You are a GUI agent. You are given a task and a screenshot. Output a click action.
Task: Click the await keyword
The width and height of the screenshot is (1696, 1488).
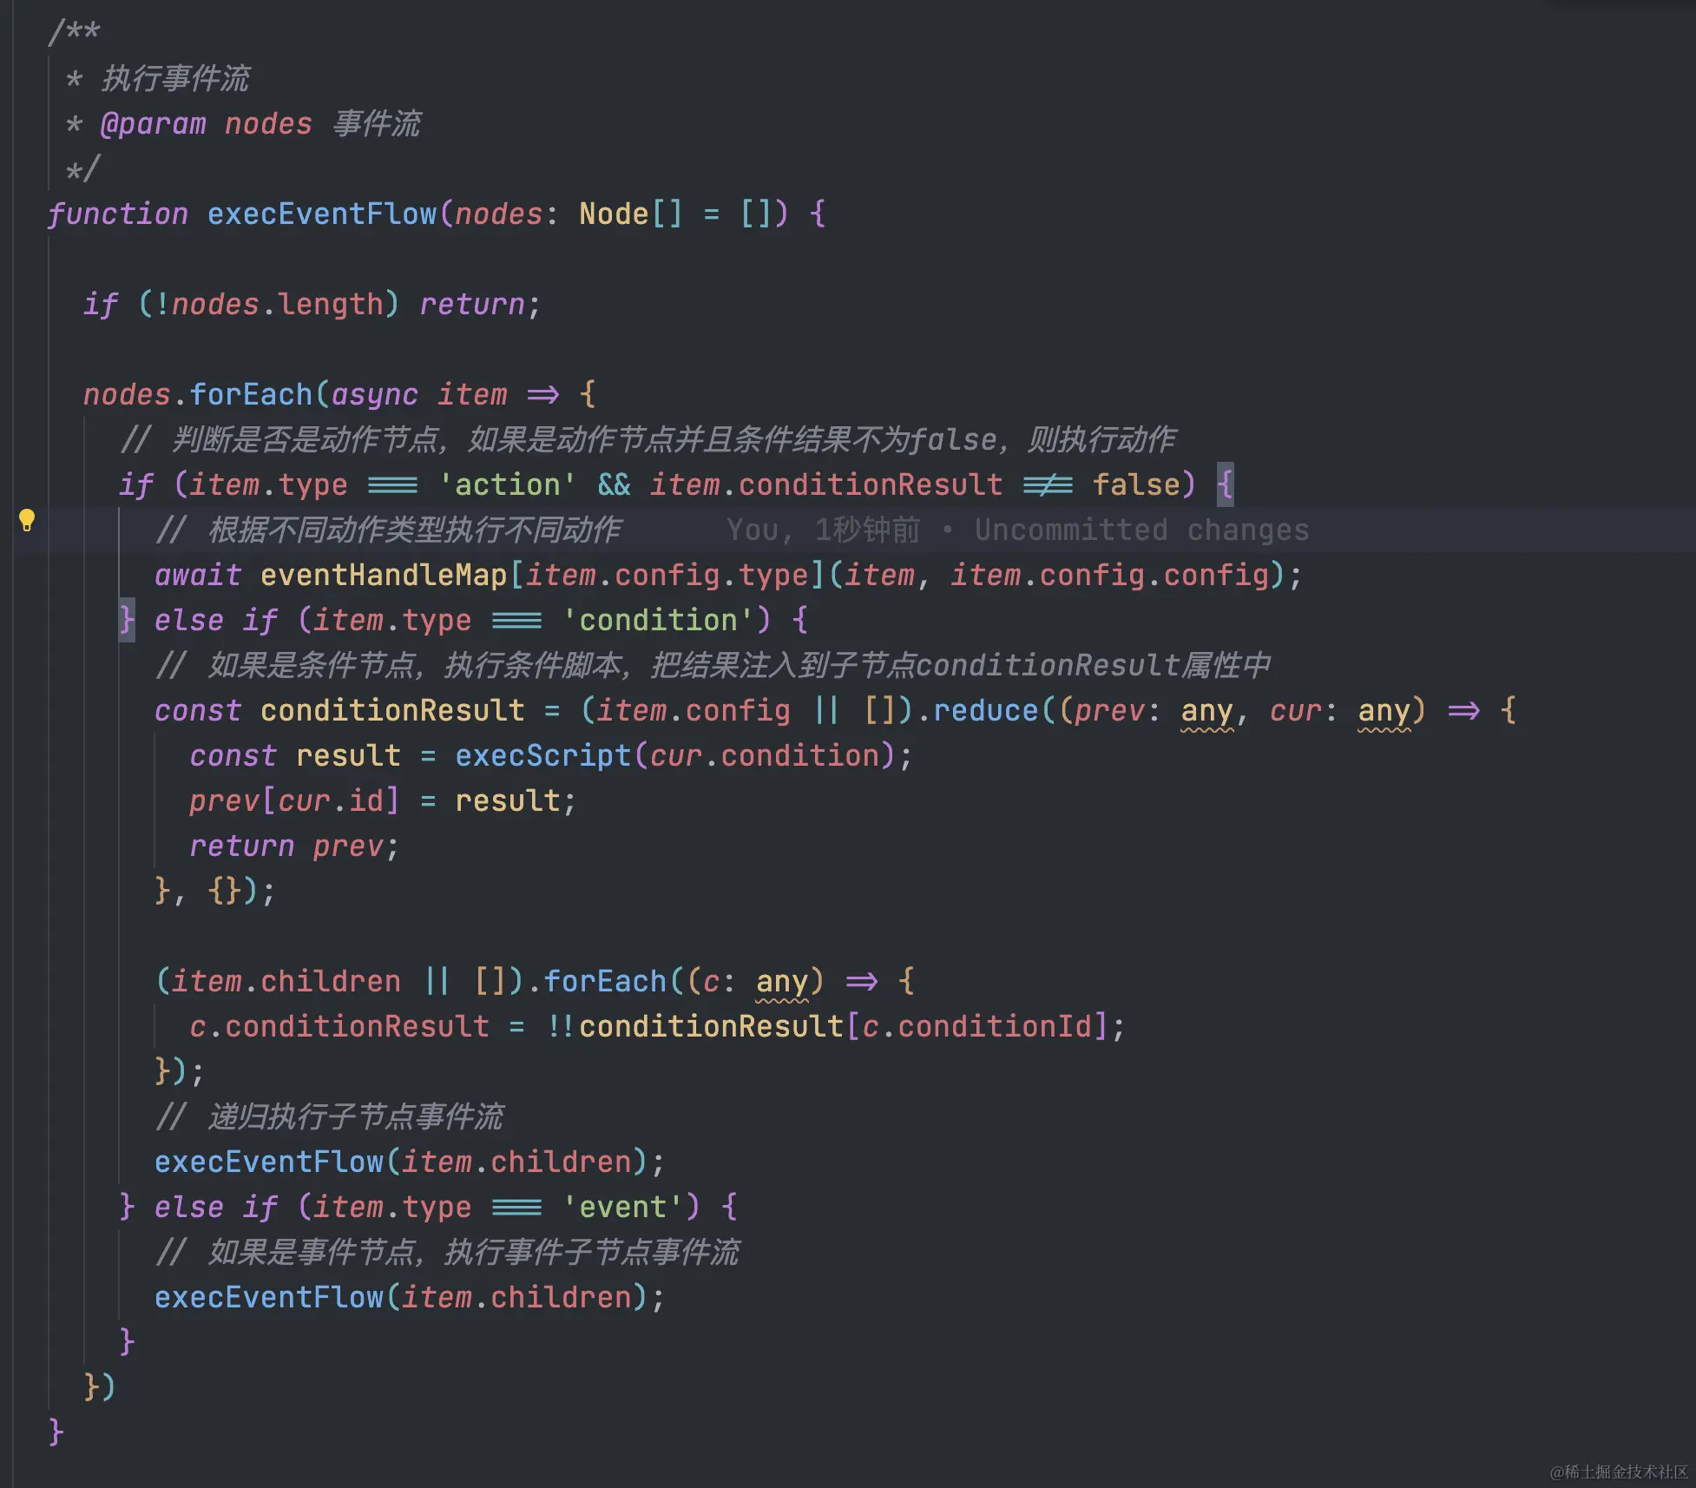point(198,575)
